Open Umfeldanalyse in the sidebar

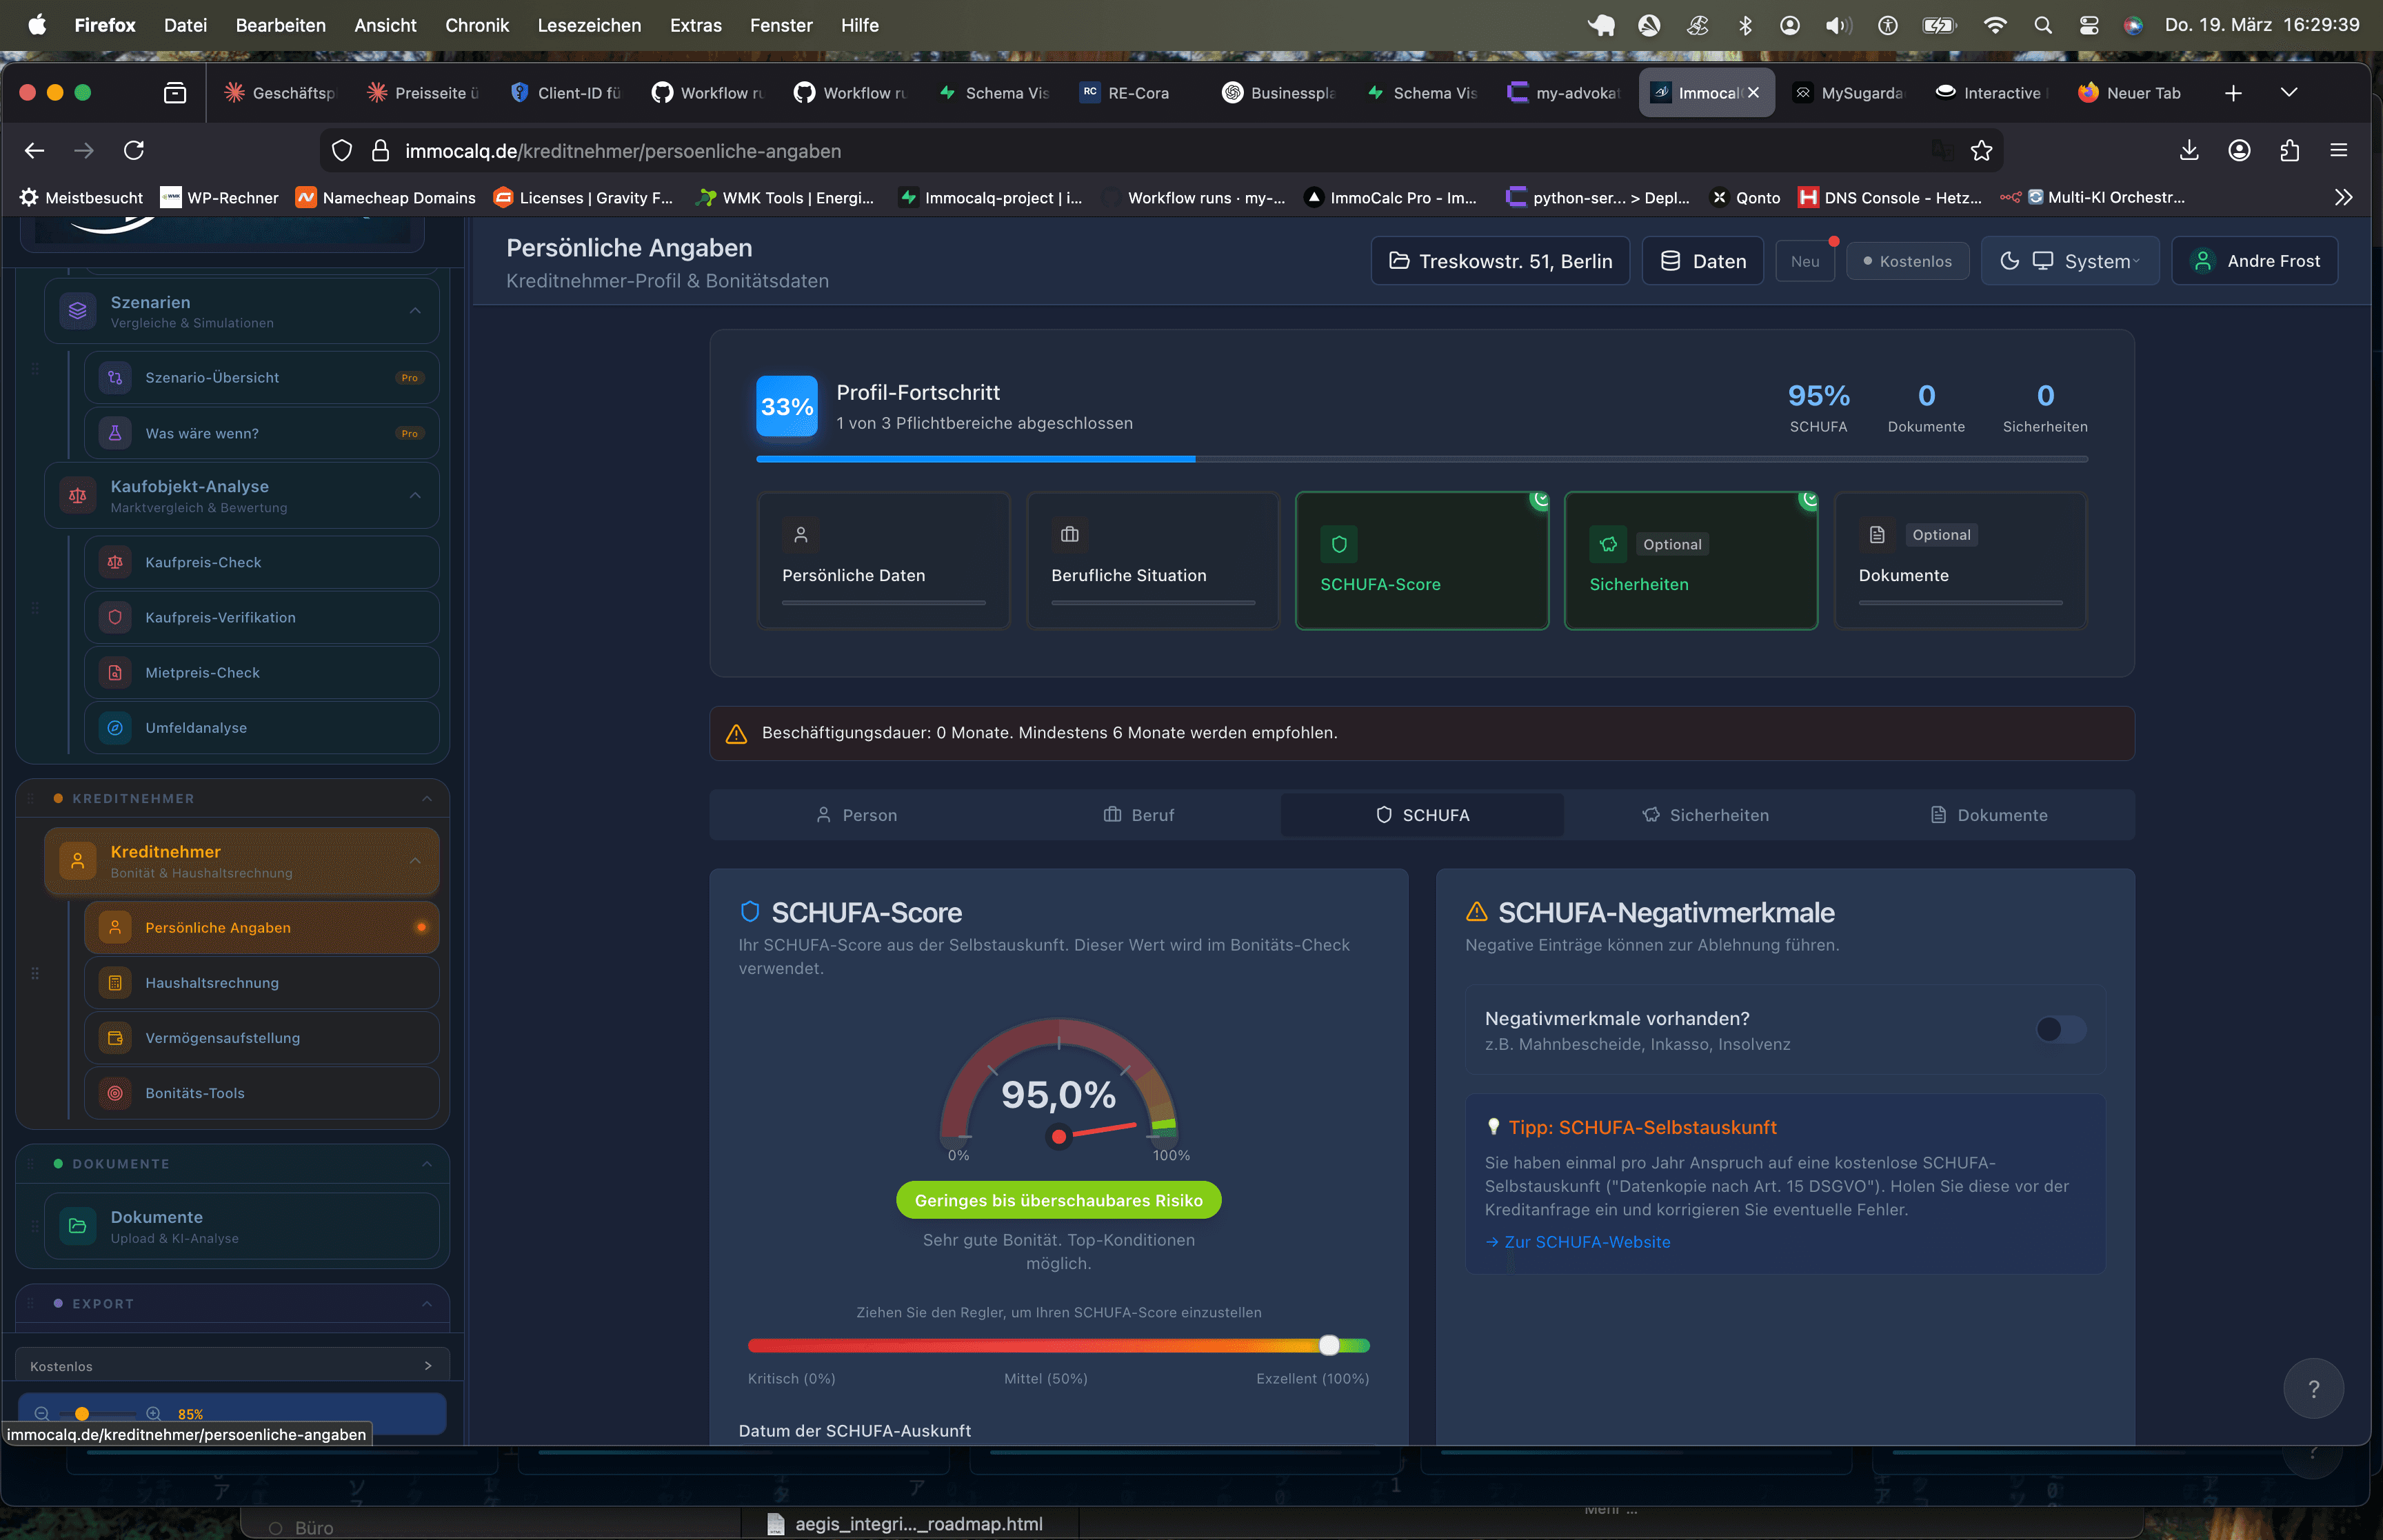pos(262,727)
